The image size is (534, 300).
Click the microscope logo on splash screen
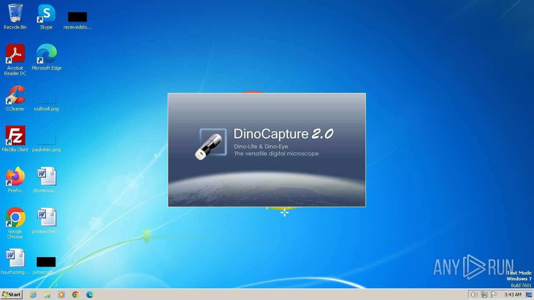click(x=211, y=144)
